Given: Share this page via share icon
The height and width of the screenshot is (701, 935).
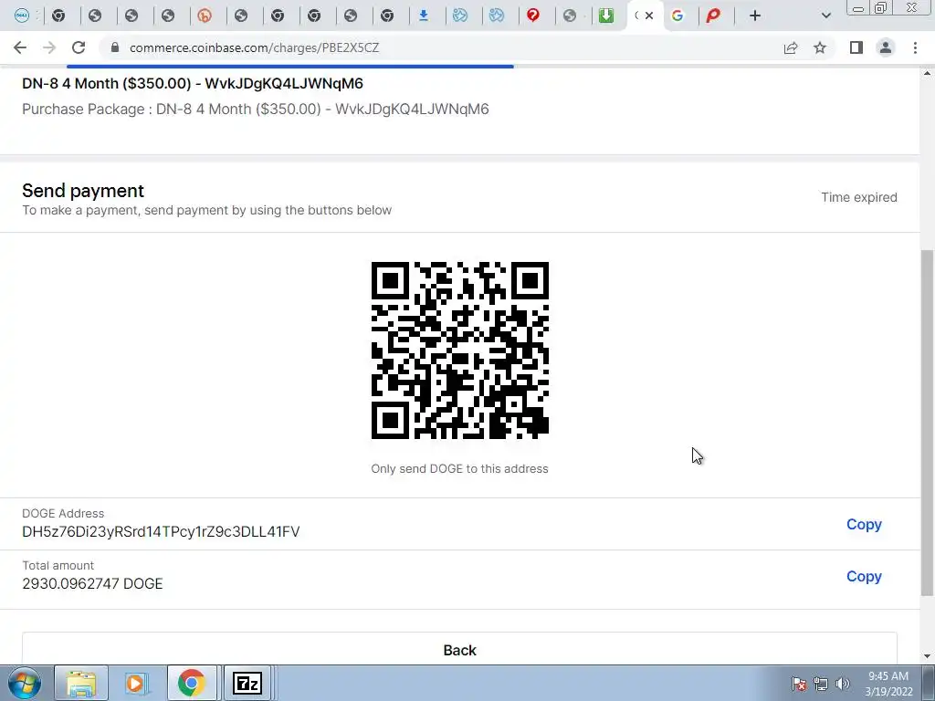Looking at the screenshot, I should pos(791,47).
